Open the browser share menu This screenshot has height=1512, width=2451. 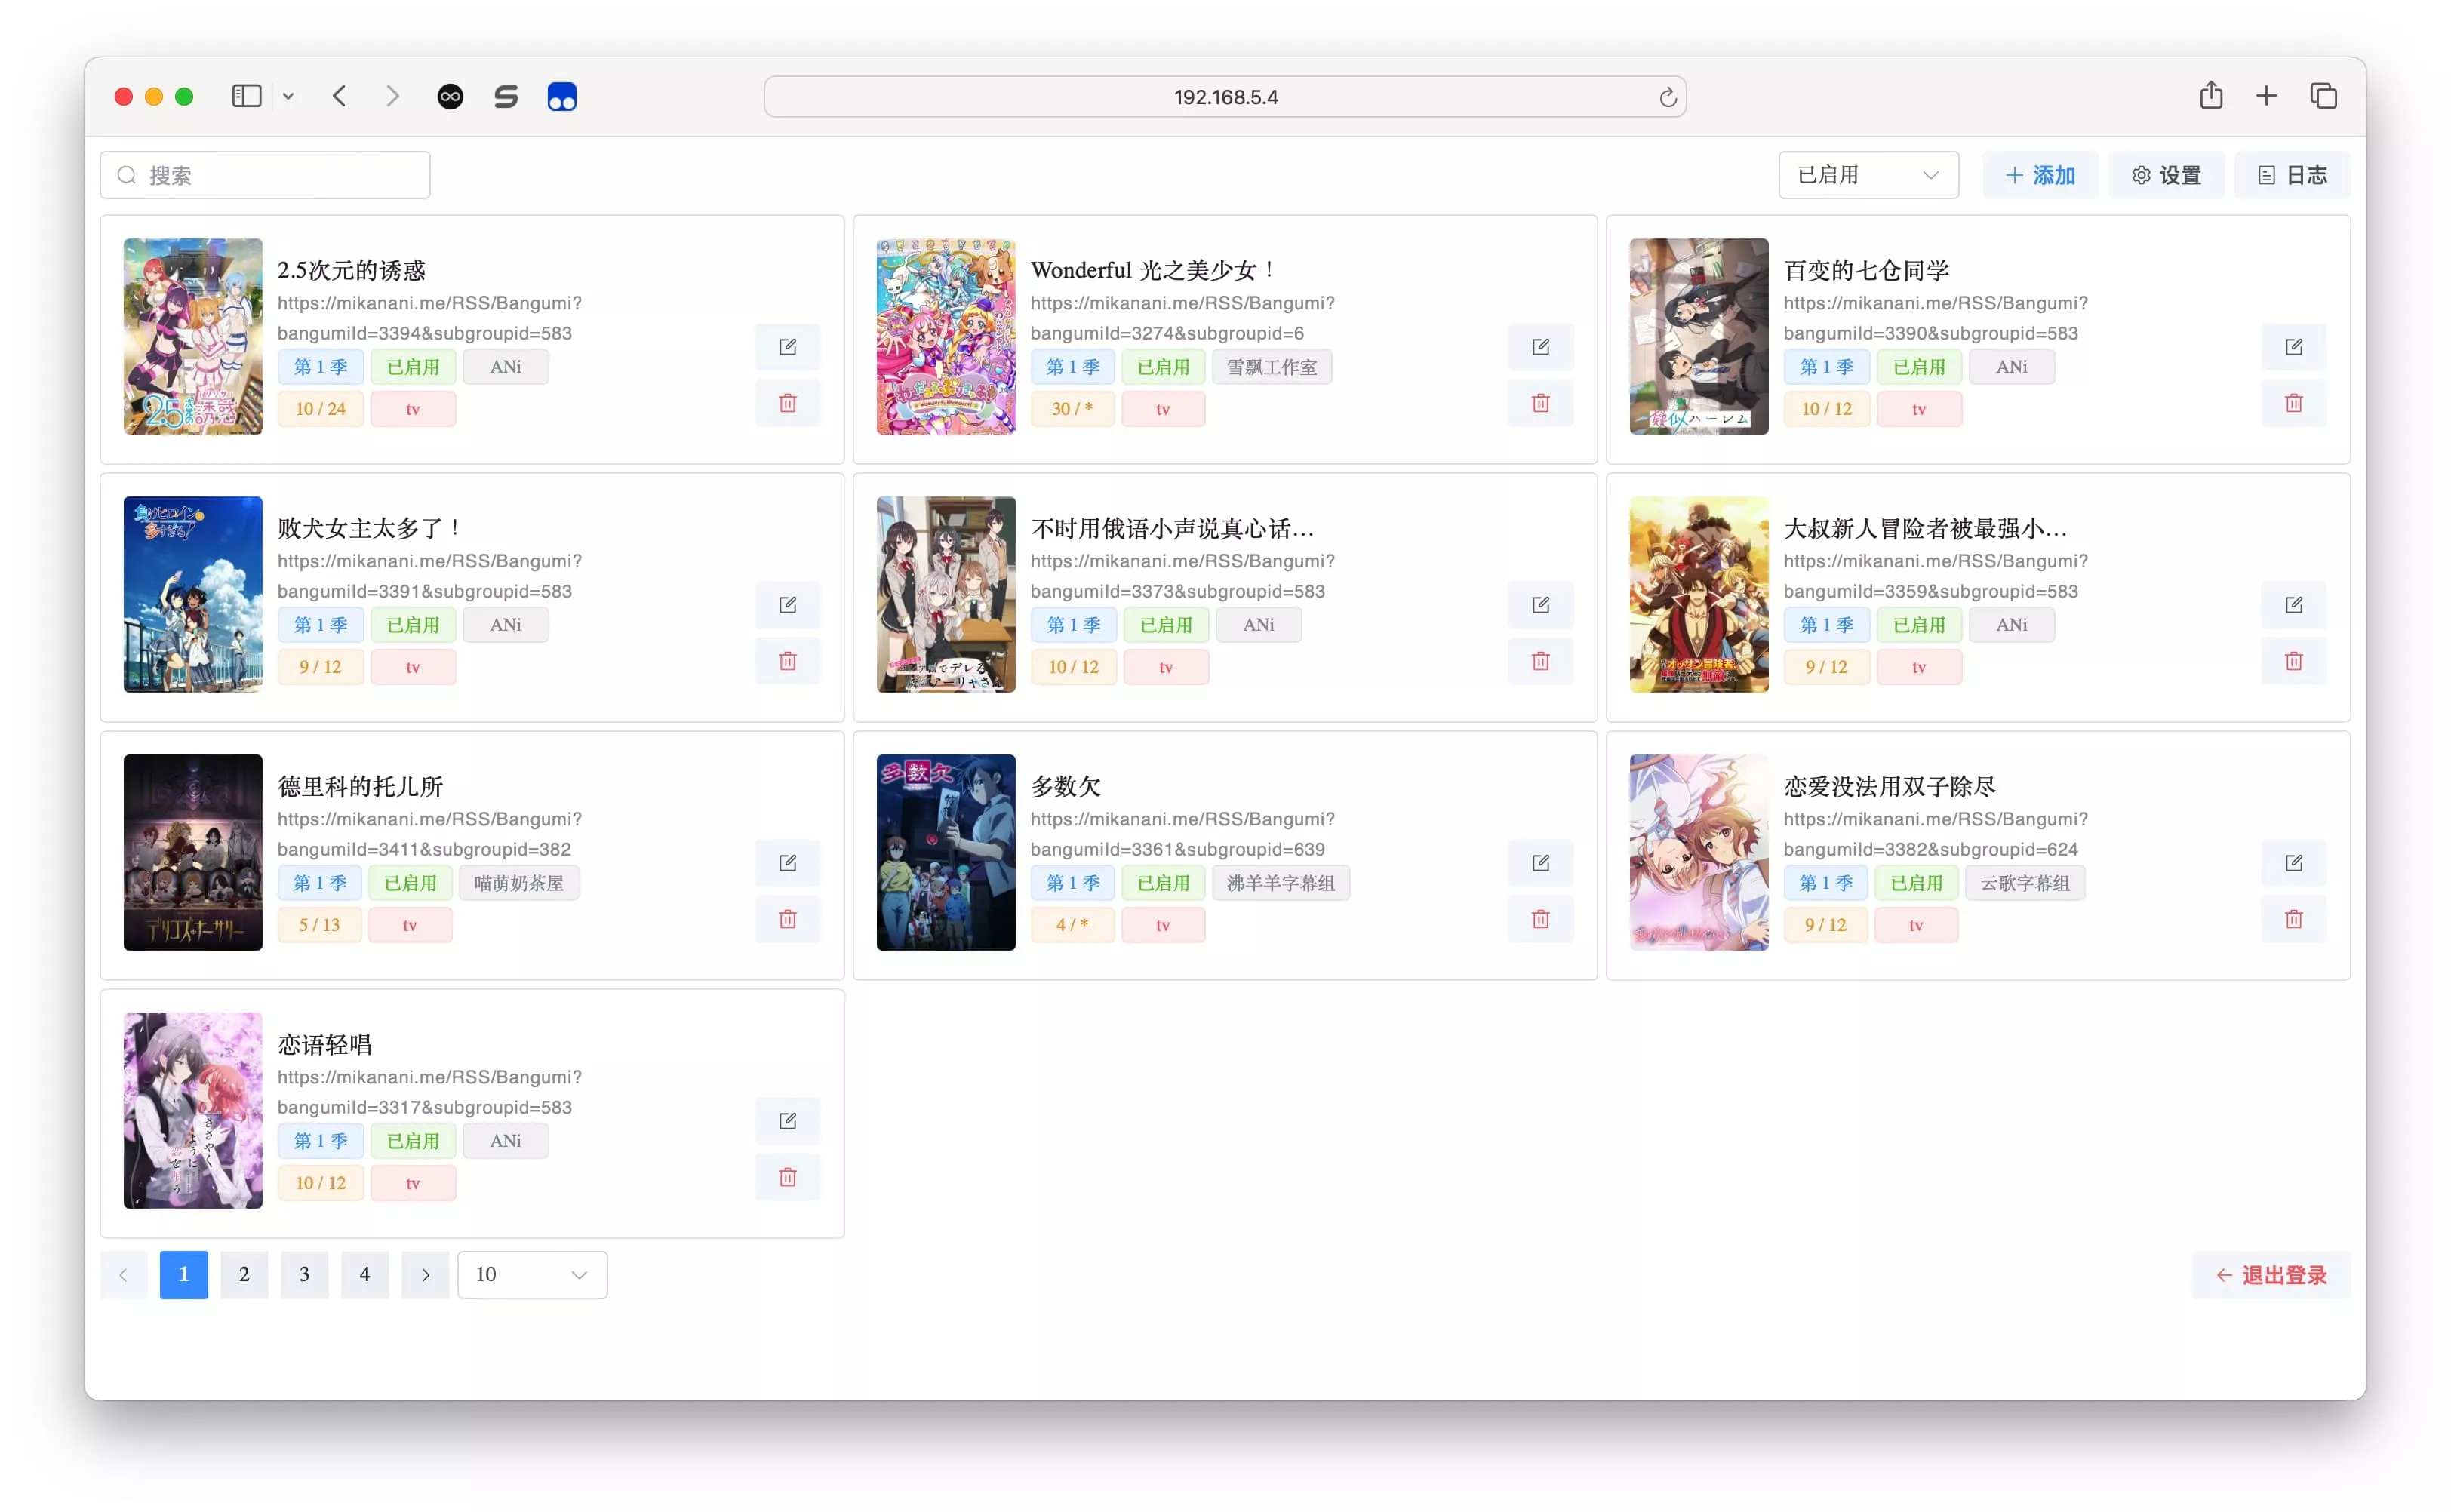[2210, 96]
